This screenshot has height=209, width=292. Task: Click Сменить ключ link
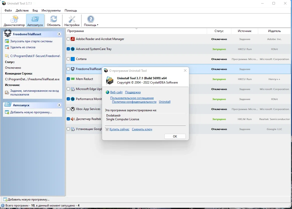point(142,129)
